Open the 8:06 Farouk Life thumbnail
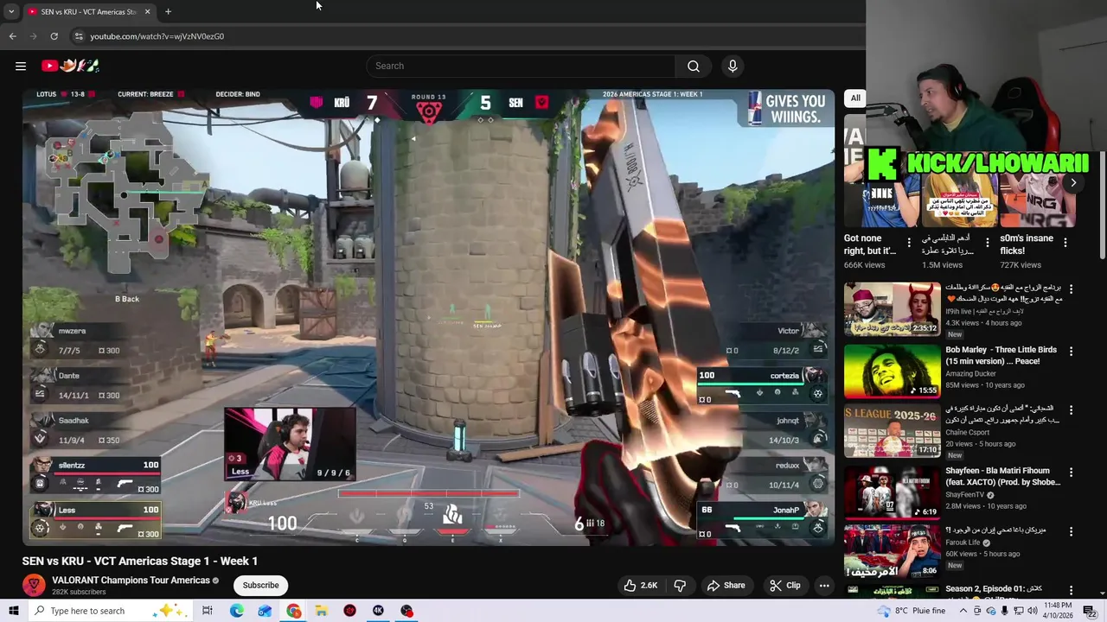 coord(892,551)
